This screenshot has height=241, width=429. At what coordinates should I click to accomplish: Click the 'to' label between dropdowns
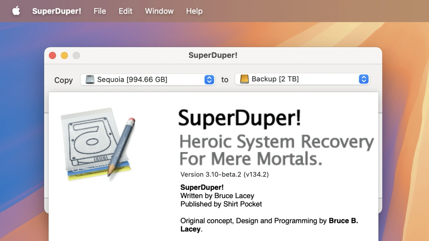click(x=225, y=80)
